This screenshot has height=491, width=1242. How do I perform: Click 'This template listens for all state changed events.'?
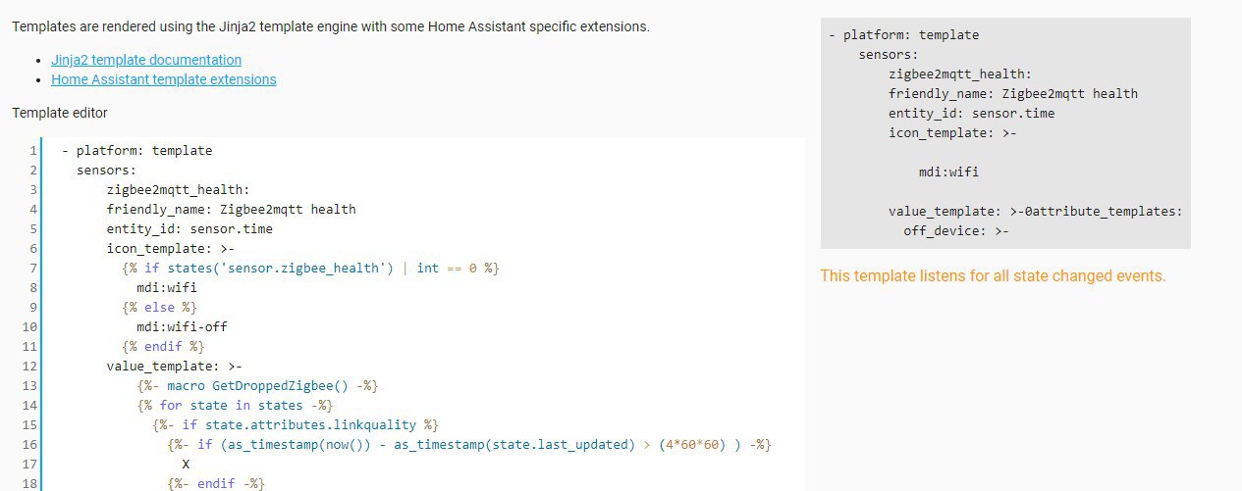tap(993, 276)
